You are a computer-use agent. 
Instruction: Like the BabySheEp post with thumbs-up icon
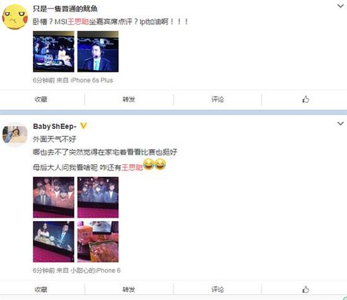305,289
